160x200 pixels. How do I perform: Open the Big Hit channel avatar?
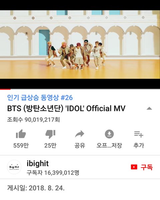tap(14, 167)
